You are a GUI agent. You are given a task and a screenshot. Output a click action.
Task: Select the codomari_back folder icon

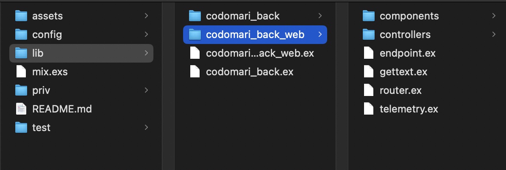click(195, 16)
